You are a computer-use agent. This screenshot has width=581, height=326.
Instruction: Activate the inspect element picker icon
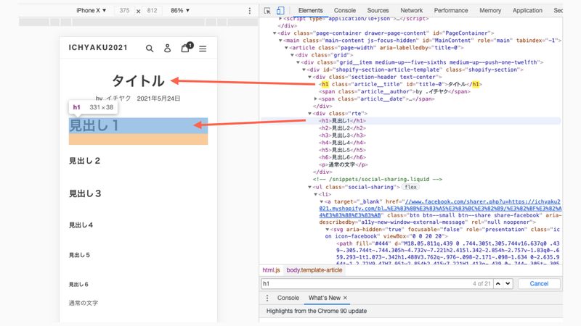[267, 11]
